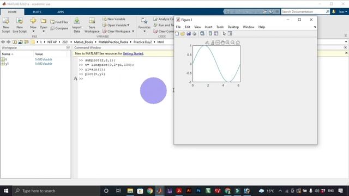Screen dimensions: 349x196
Task: Open the Getting Started link
Action: 133,53
